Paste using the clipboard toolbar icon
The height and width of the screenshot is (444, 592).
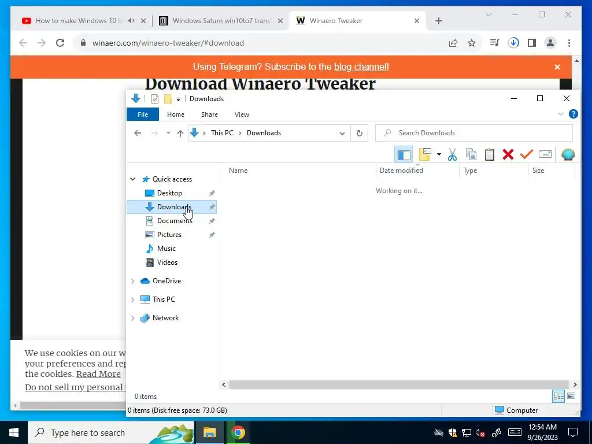coord(489,154)
